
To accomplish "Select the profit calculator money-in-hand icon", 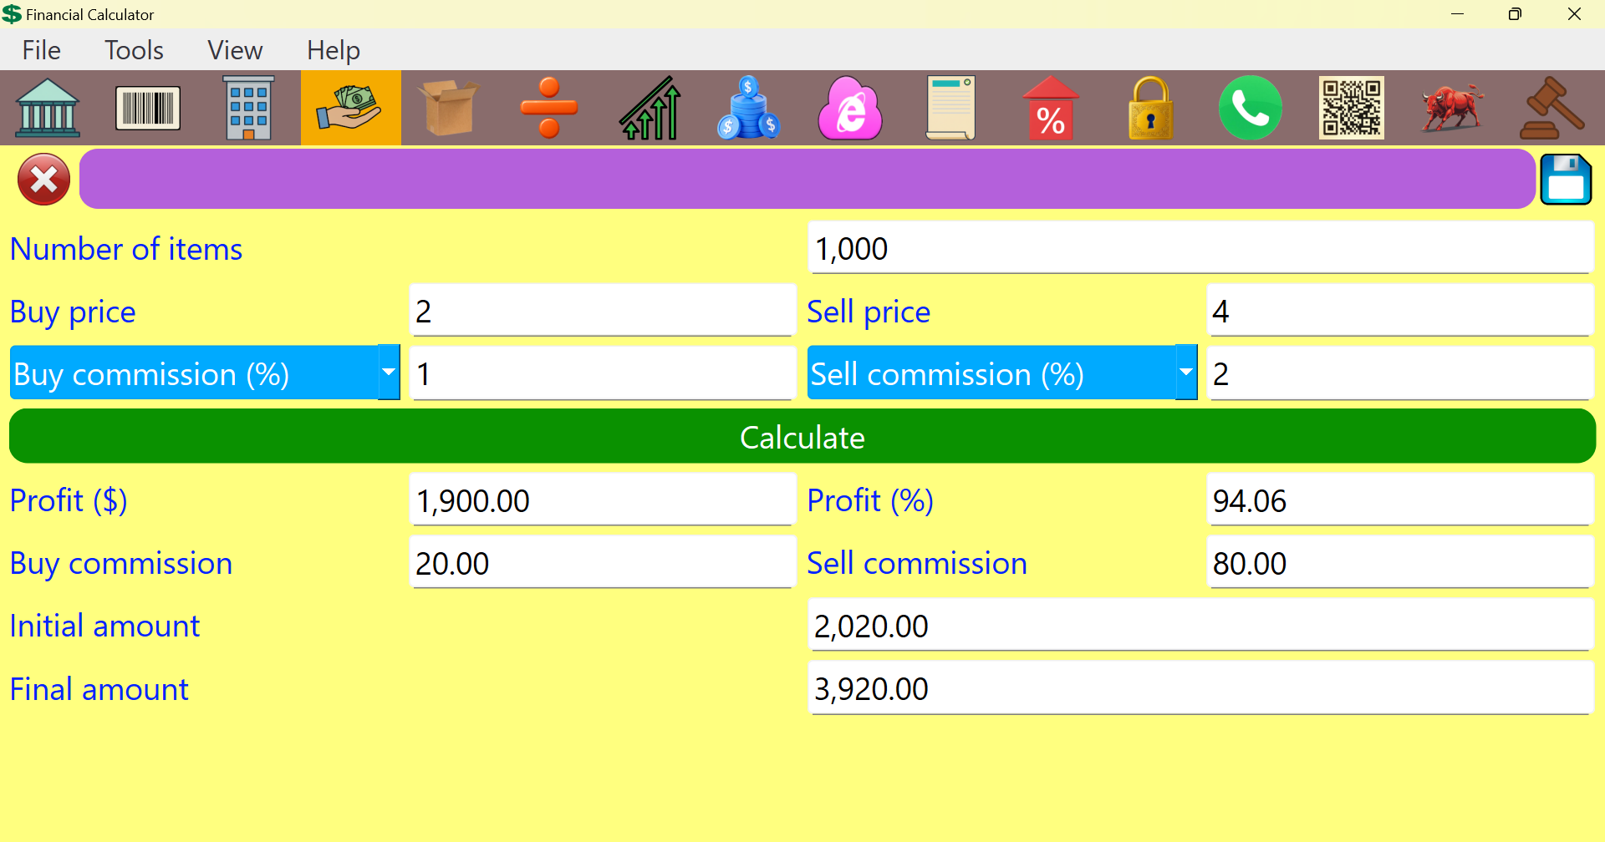I will tap(349, 107).
